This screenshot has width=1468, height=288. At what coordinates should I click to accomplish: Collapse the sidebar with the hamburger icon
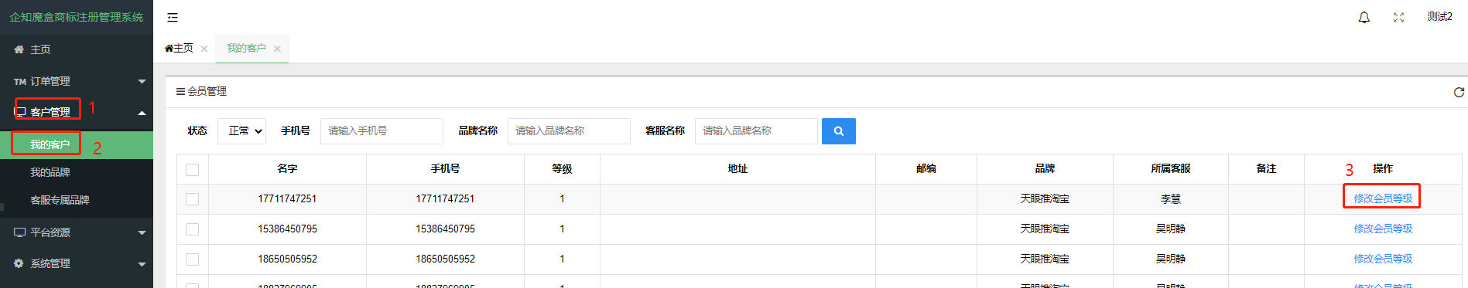click(x=173, y=17)
